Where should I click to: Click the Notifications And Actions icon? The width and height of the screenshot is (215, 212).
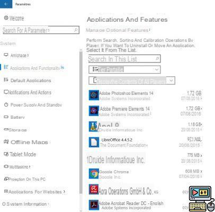[6, 92]
